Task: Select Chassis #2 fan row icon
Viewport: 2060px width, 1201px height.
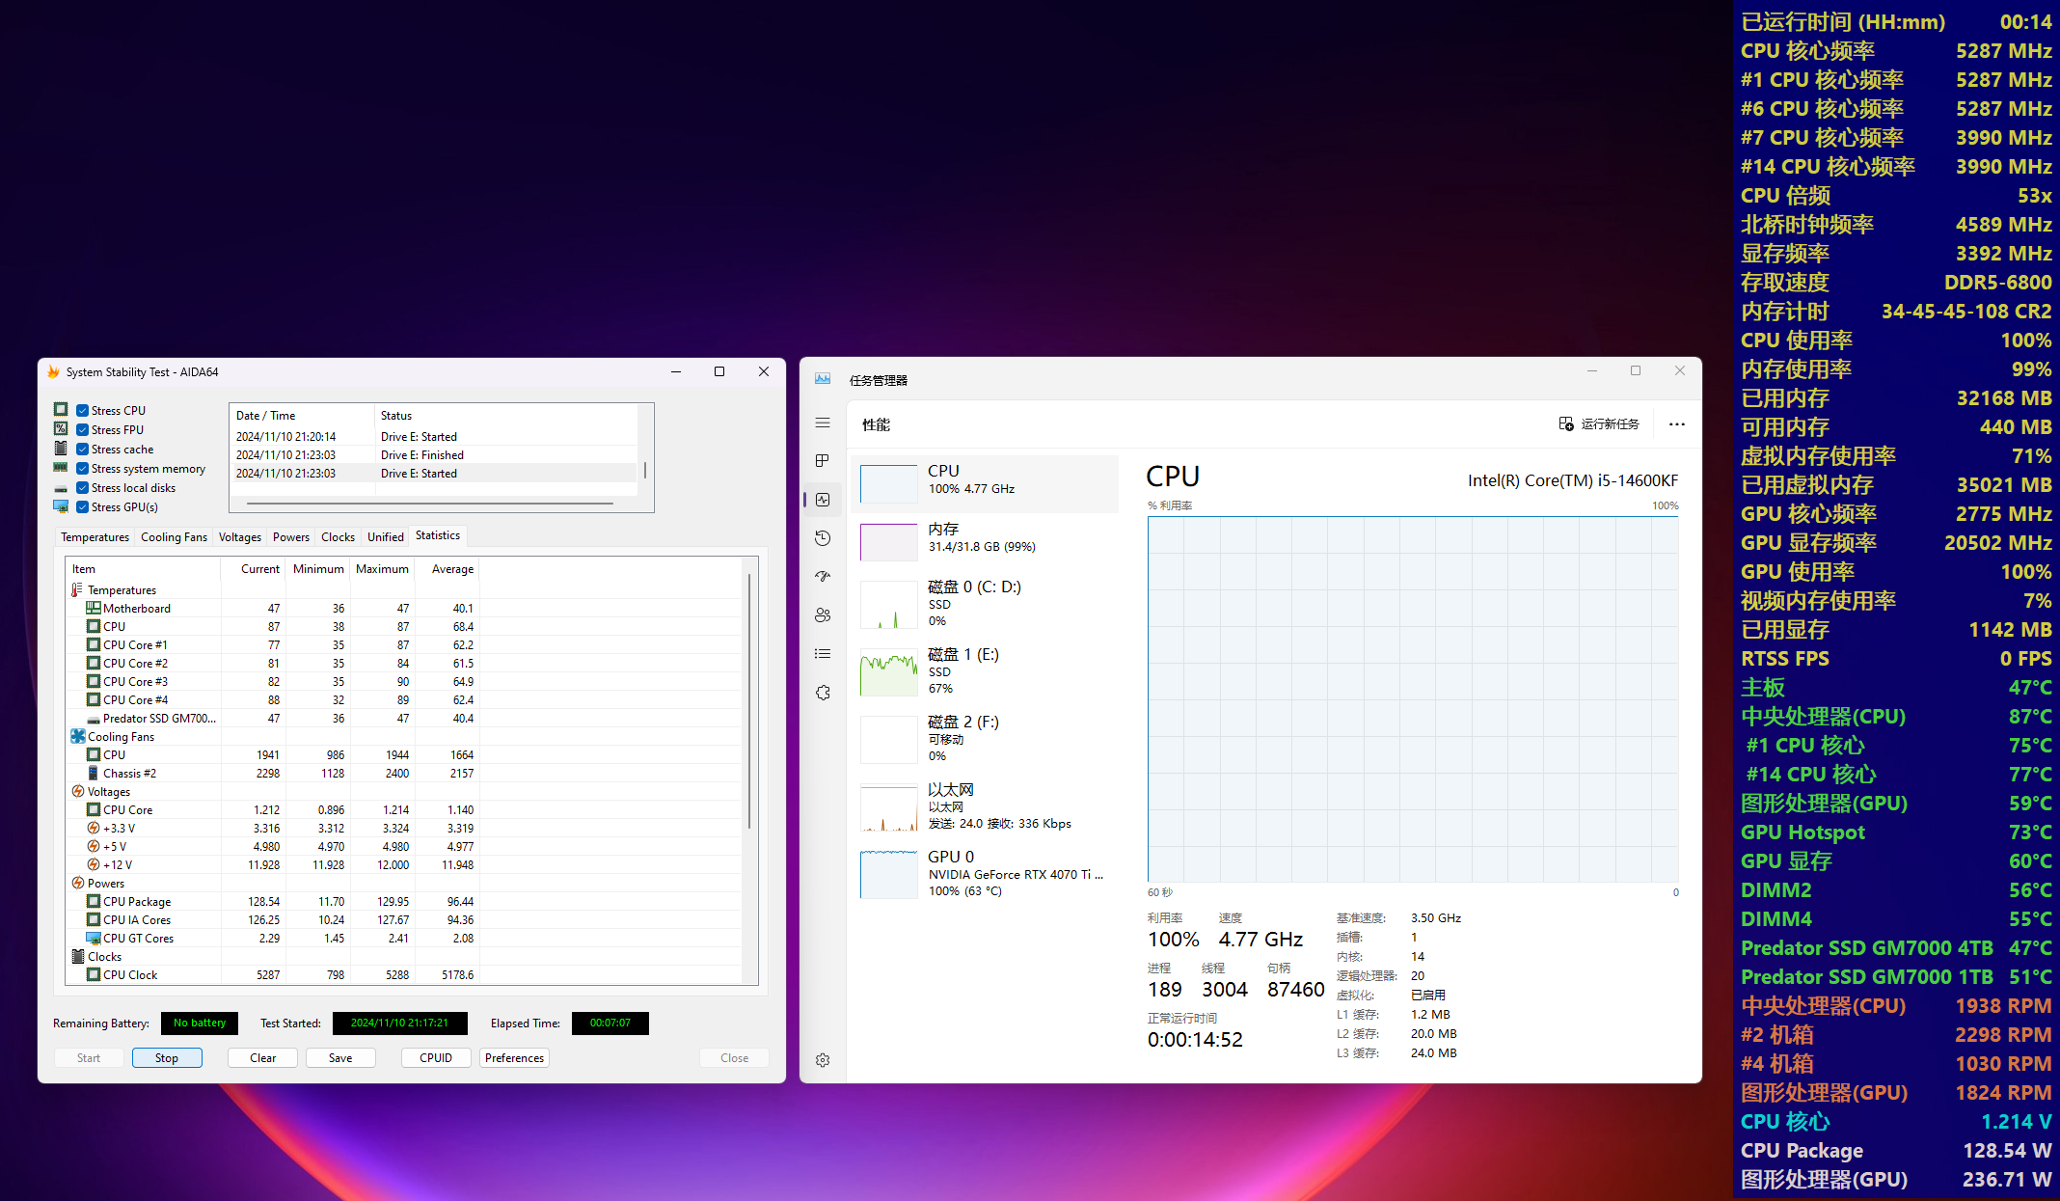Action: point(94,774)
